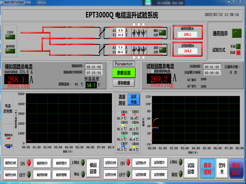This screenshot has width=246, height=184.
Task: Click the 警铃关 alarm-off button
Action: (x=222, y=168)
